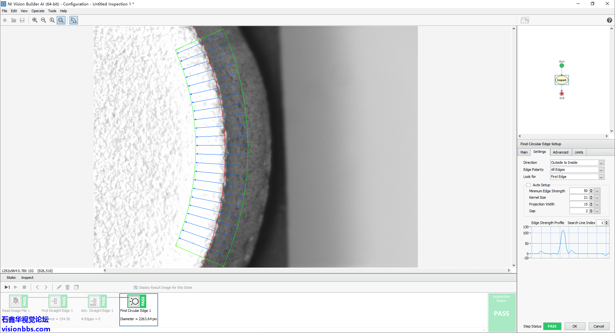The image size is (615, 333).
Task: Select the Zoom 1:1 icon
Action: click(x=52, y=20)
